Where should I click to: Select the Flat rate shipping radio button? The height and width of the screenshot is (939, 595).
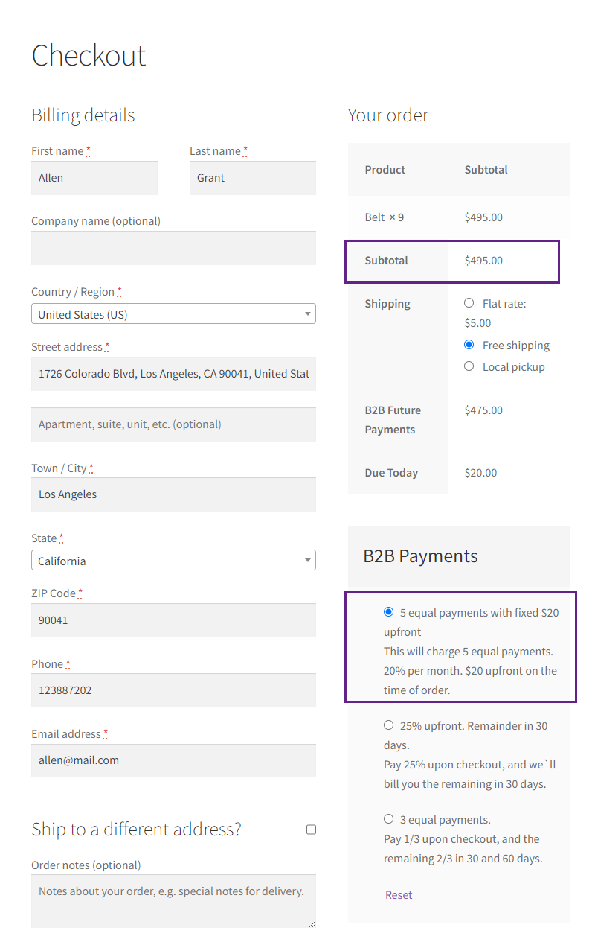click(x=469, y=303)
